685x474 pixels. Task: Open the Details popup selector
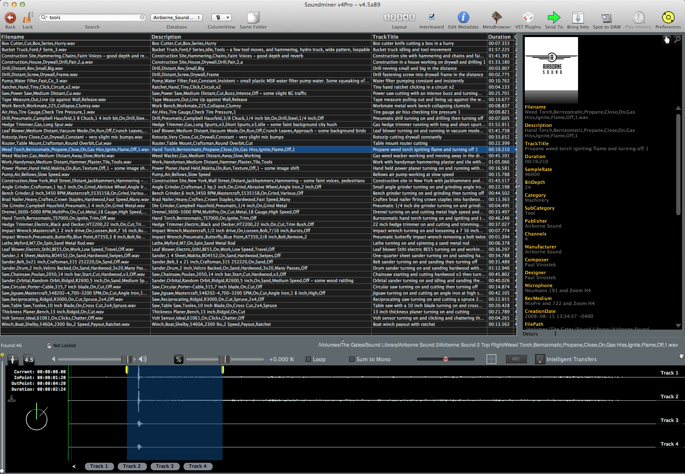pos(540,334)
